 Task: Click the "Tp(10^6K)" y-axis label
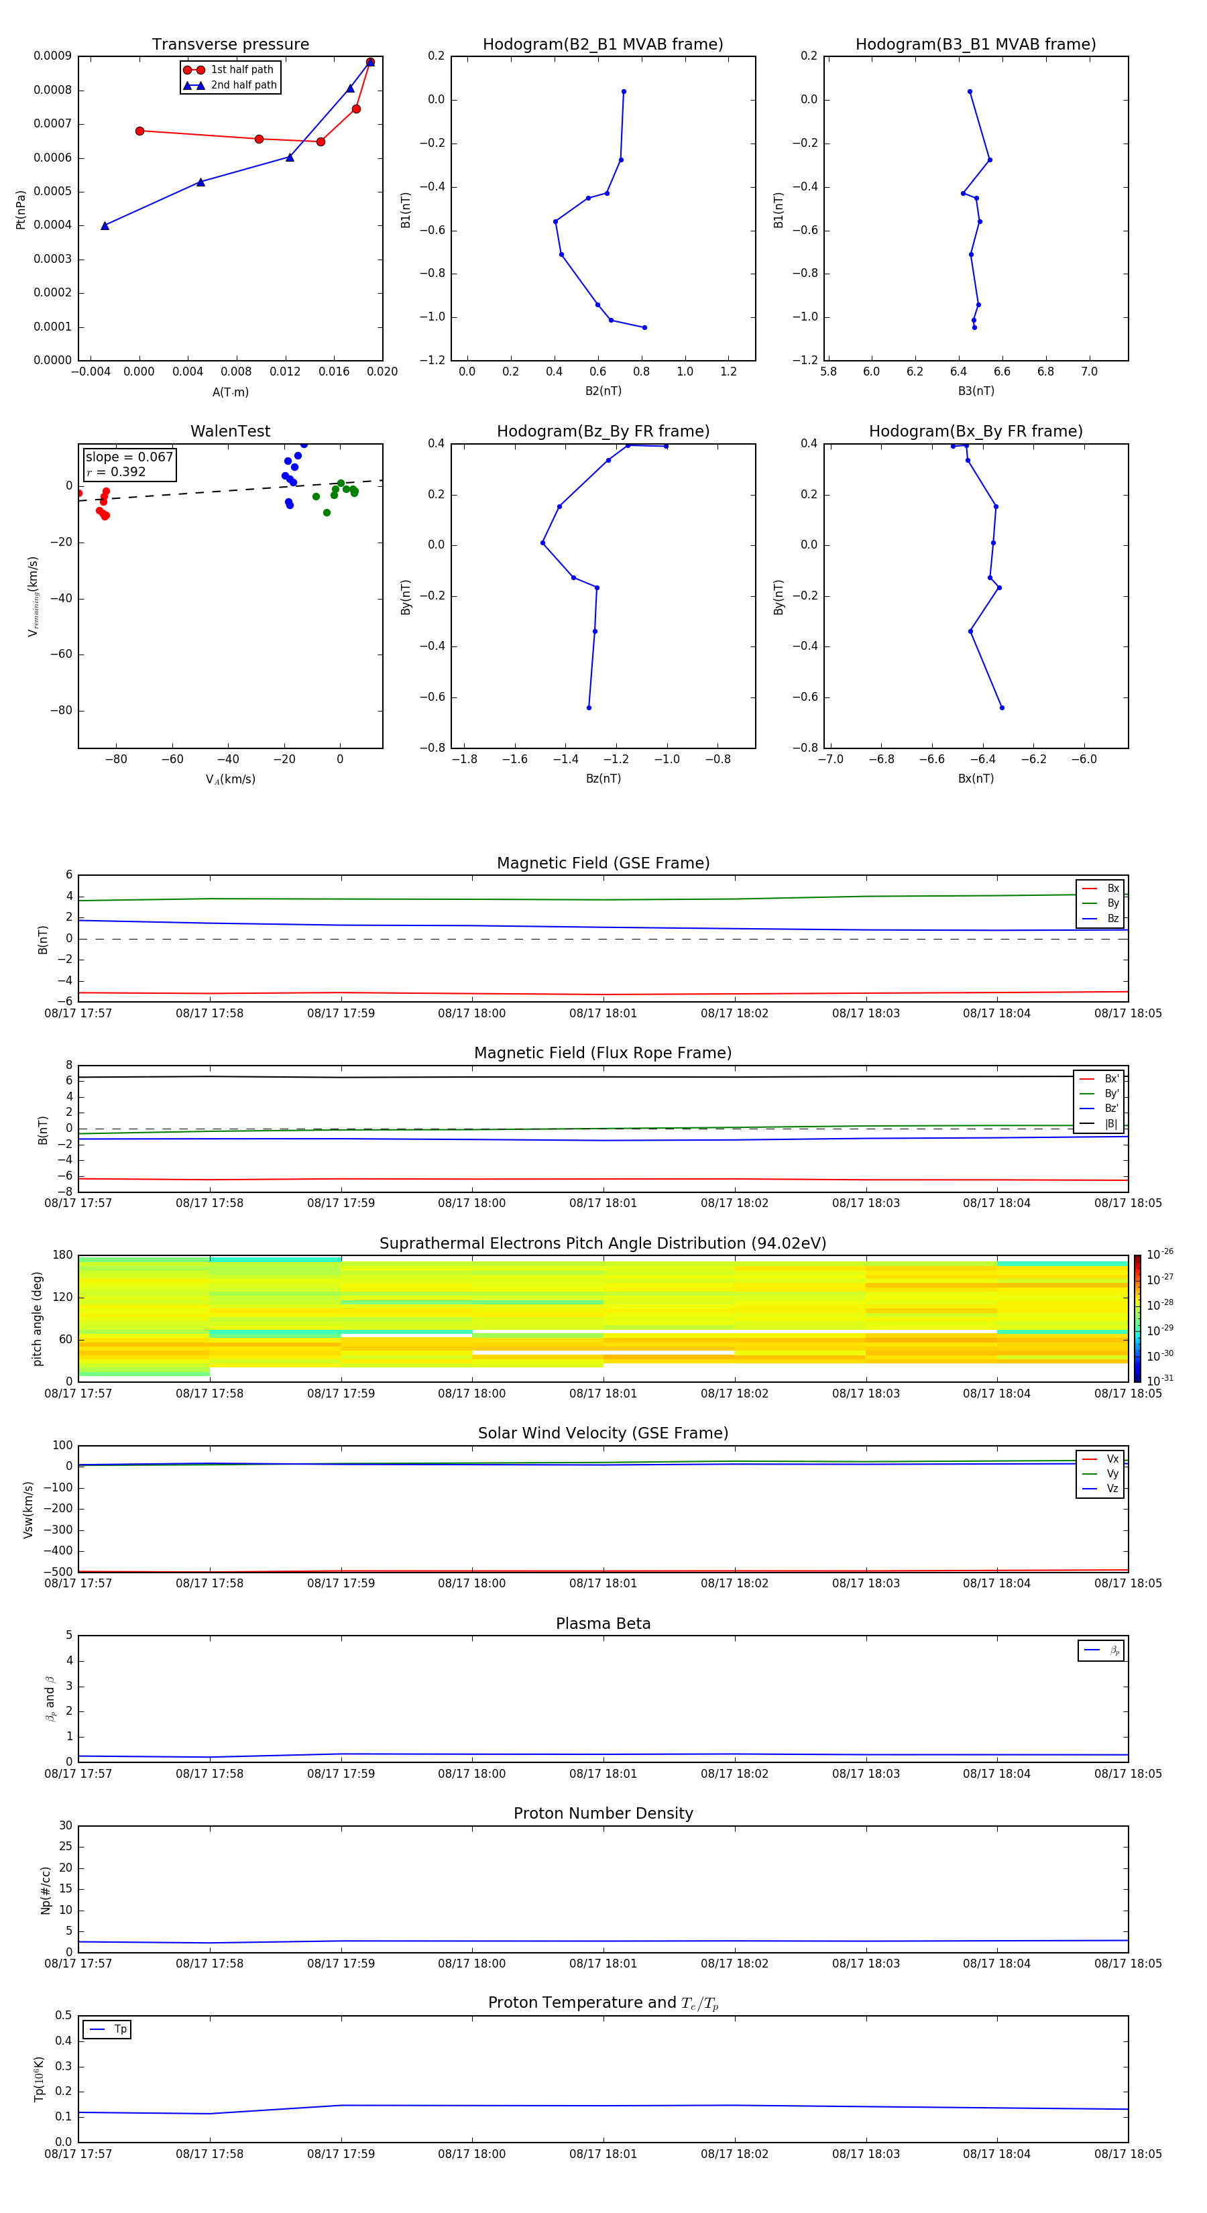point(39,2080)
